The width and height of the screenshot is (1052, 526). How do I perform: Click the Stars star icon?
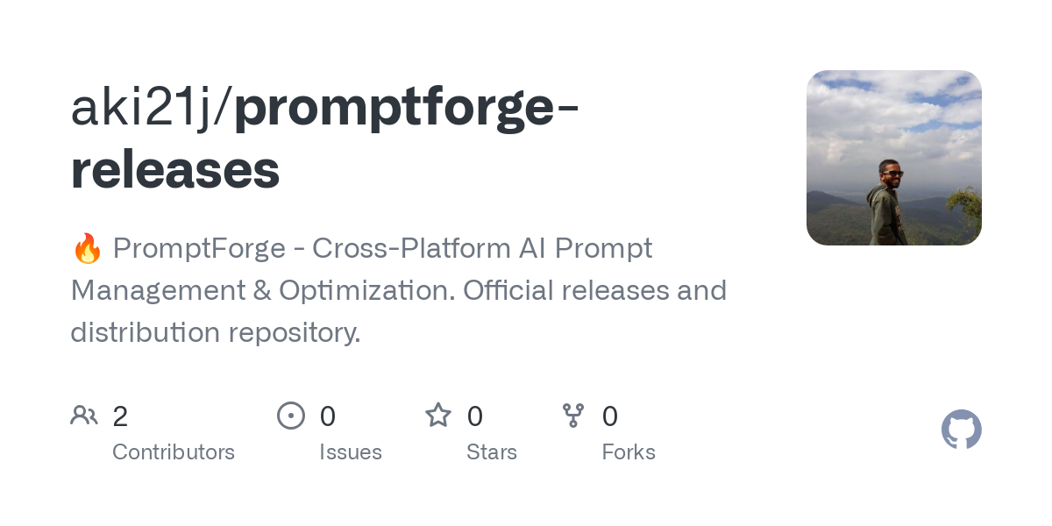(438, 415)
